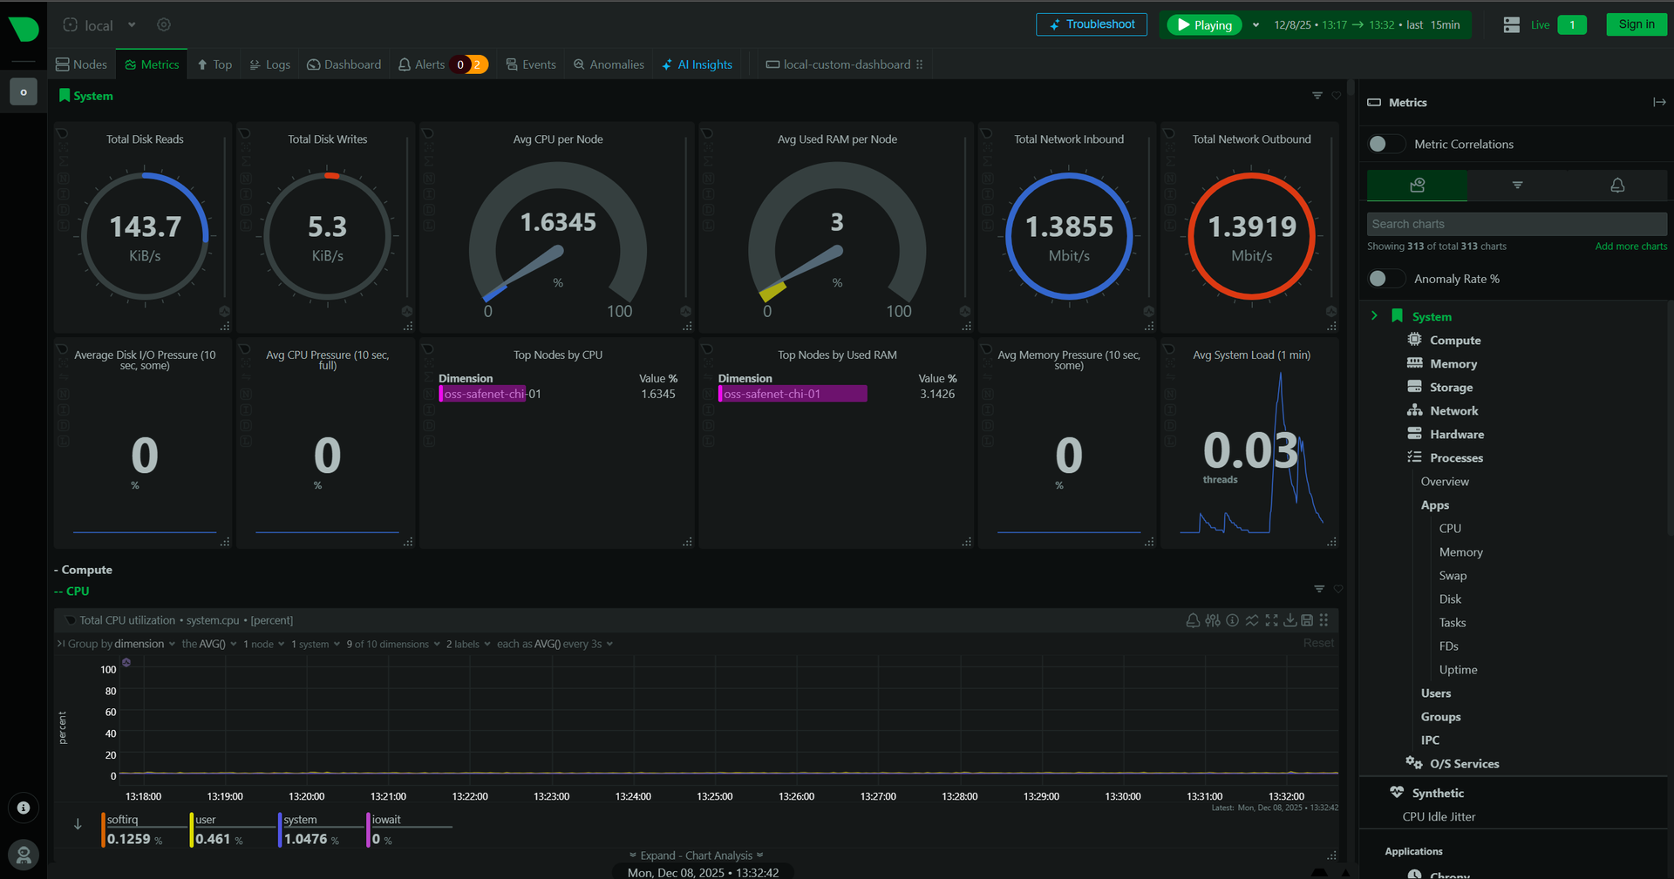This screenshot has height=879, width=1674.
Task: Download the Total CPU chart as image
Action: click(x=1290, y=620)
